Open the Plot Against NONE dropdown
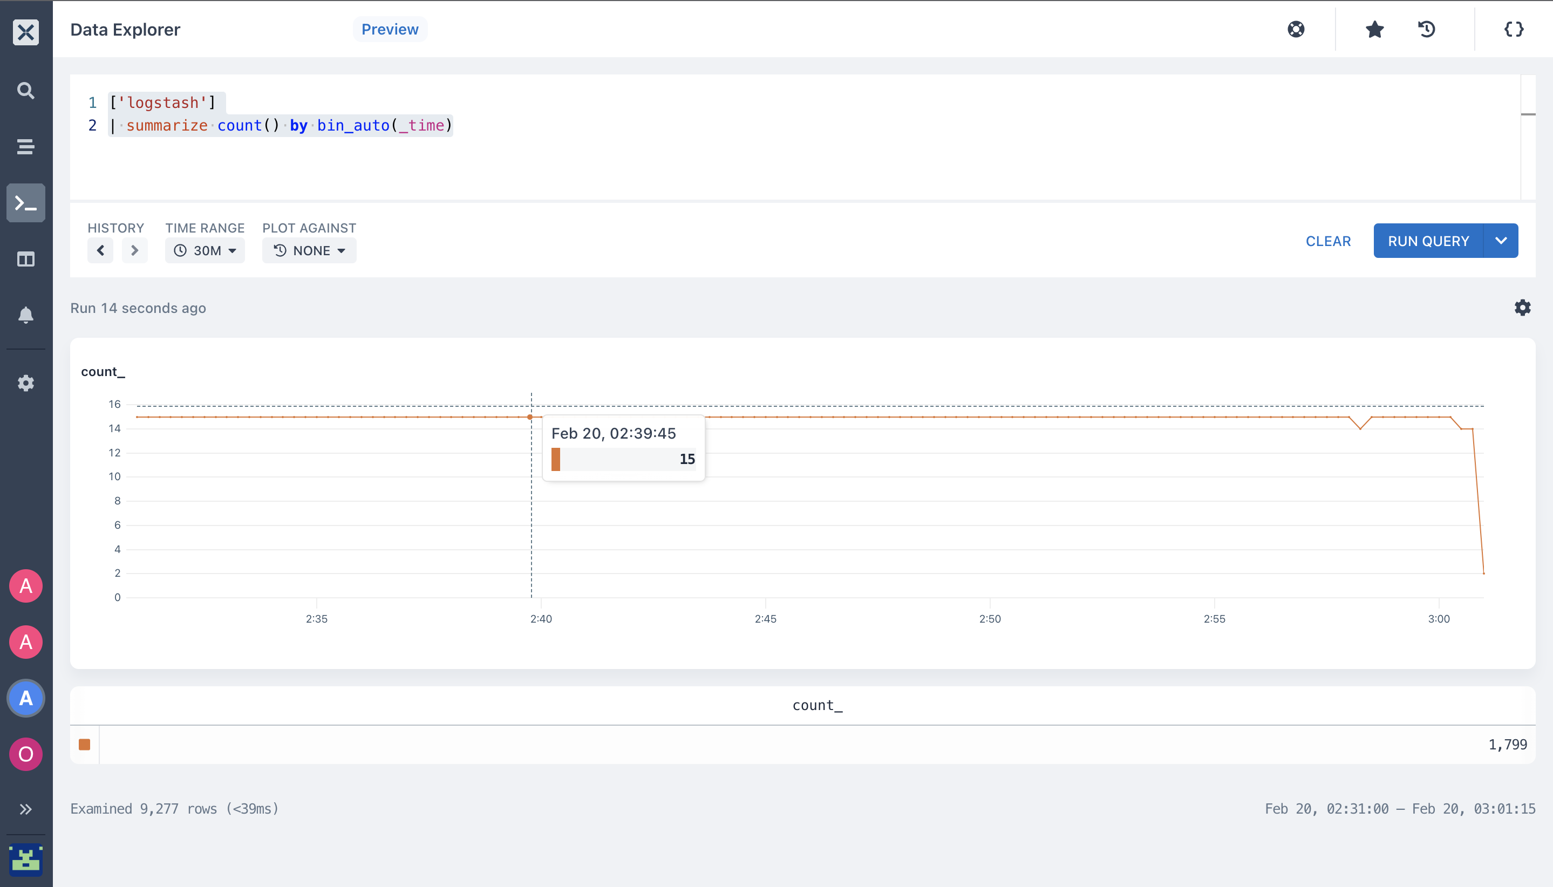This screenshot has height=887, width=1553. tap(309, 250)
